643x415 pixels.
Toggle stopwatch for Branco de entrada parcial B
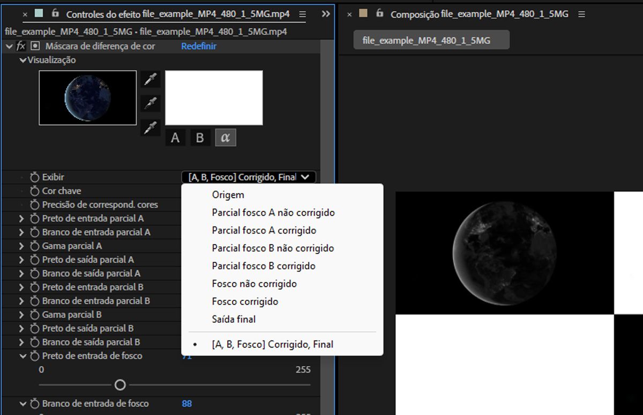click(x=35, y=301)
